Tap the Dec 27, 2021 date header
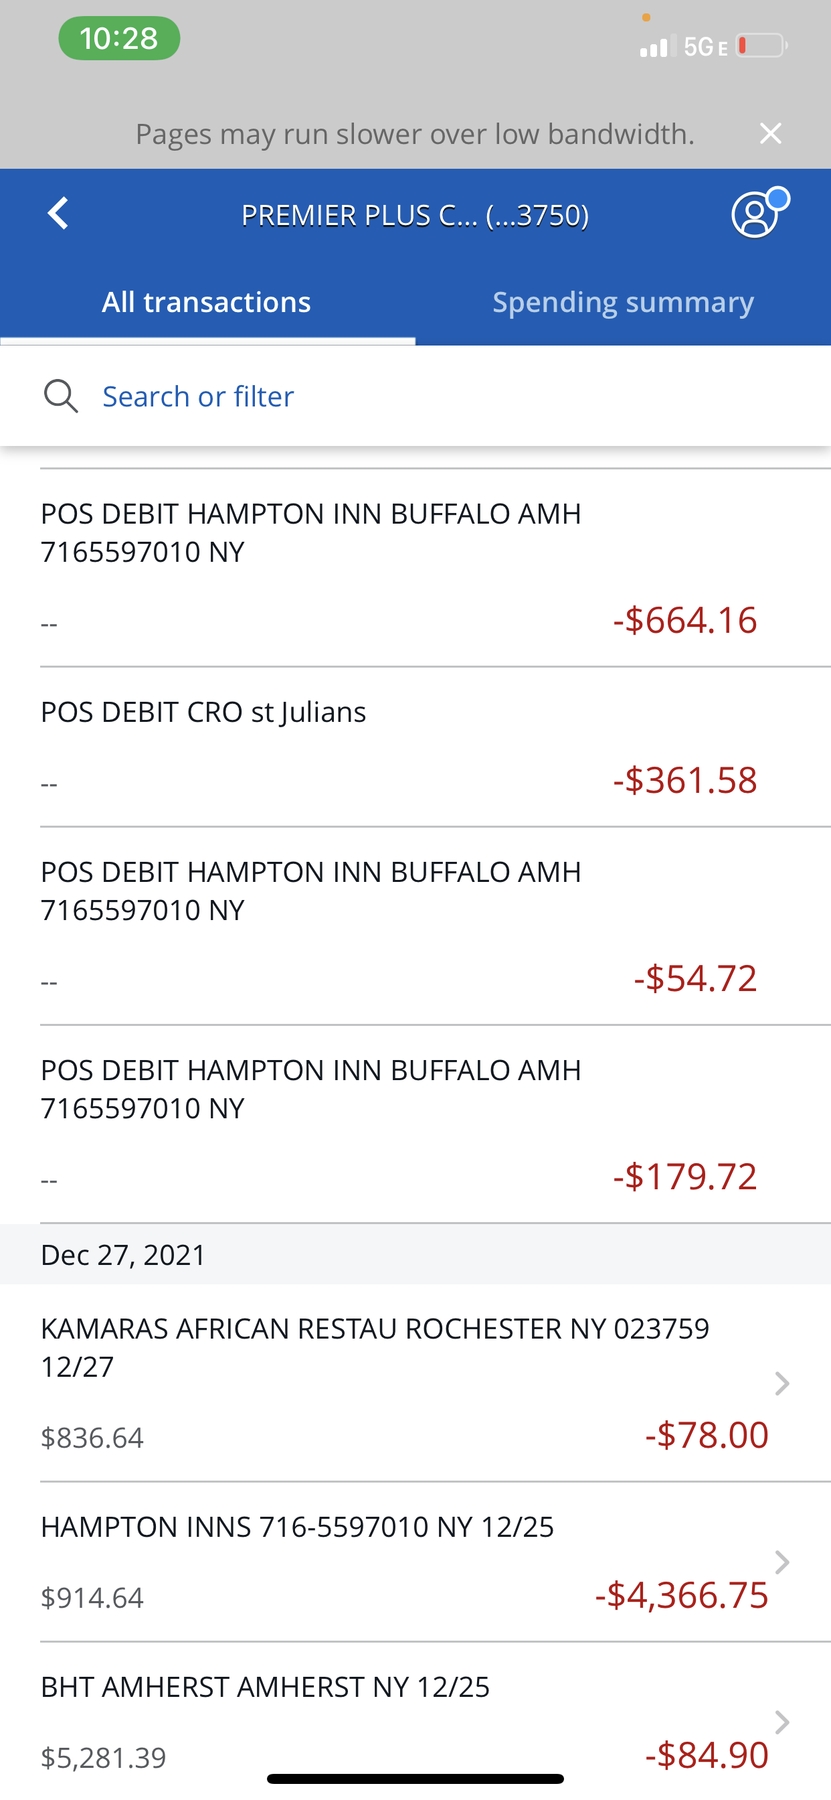Viewport: 831px width, 1800px height. point(124,1255)
